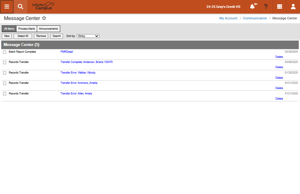The image size is (300, 194).
Task: Open the search magnifier tool
Action: click(20, 7)
